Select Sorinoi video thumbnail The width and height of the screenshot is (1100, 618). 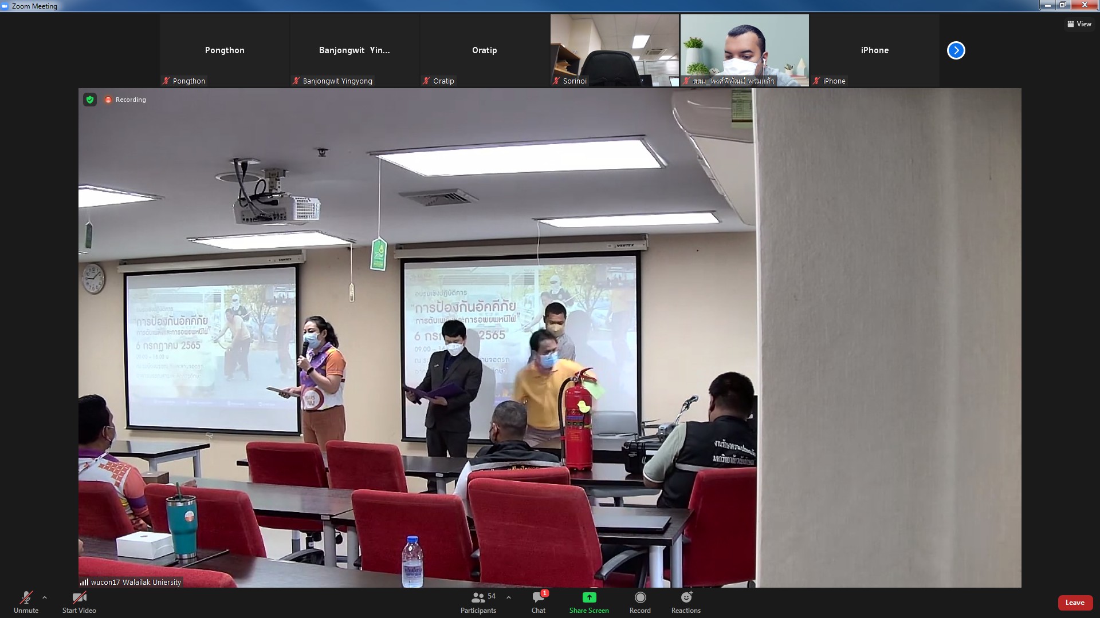(614, 50)
